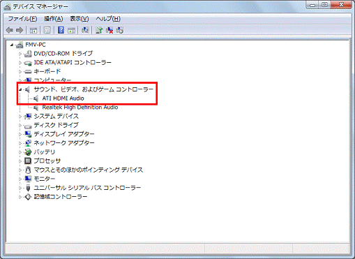Select Realtek High Definition Audio text
Viewport: 355px width, 259px height.
point(80,108)
